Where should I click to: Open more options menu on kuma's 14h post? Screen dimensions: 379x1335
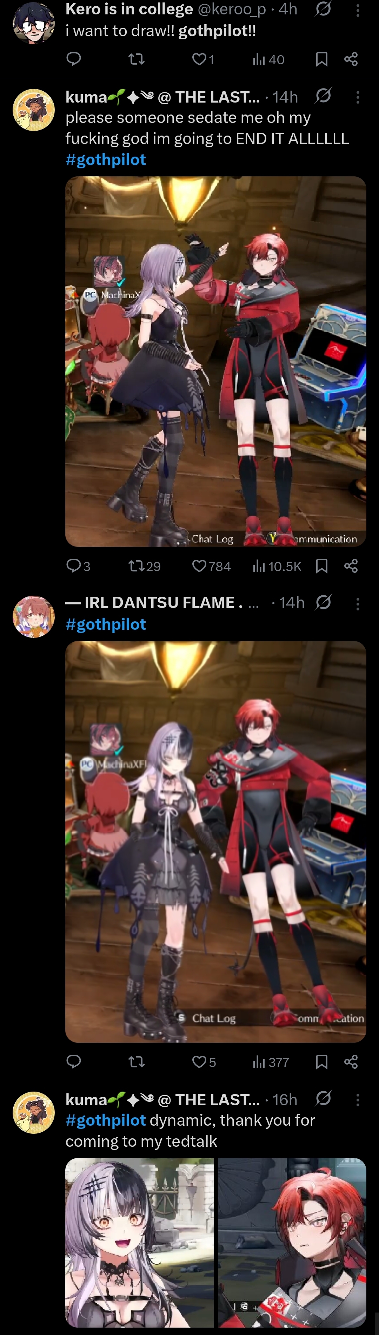(x=358, y=97)
